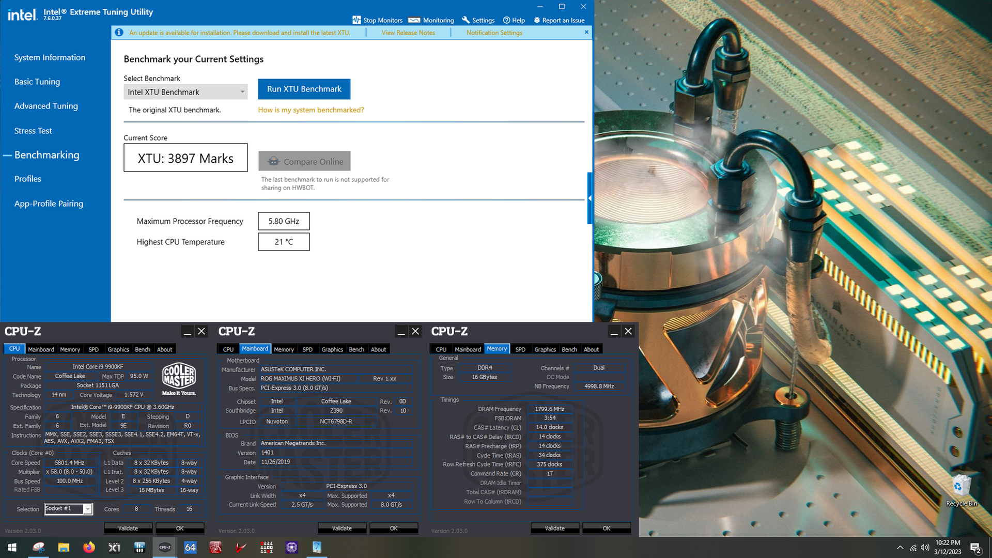Open the Monitoring view in XTU
Viewport: 992px width, 558px height.
pyautogui.click(x=431, y=20)
